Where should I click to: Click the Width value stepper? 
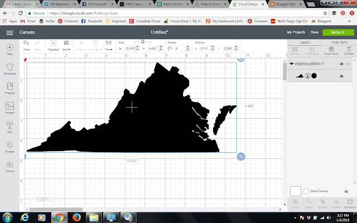click(x=137, y=49)
